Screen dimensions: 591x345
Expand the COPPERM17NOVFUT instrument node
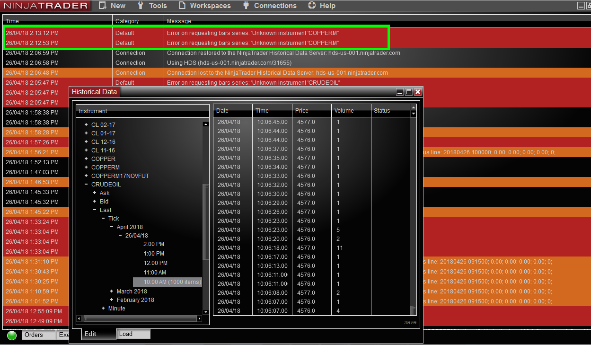86,176
